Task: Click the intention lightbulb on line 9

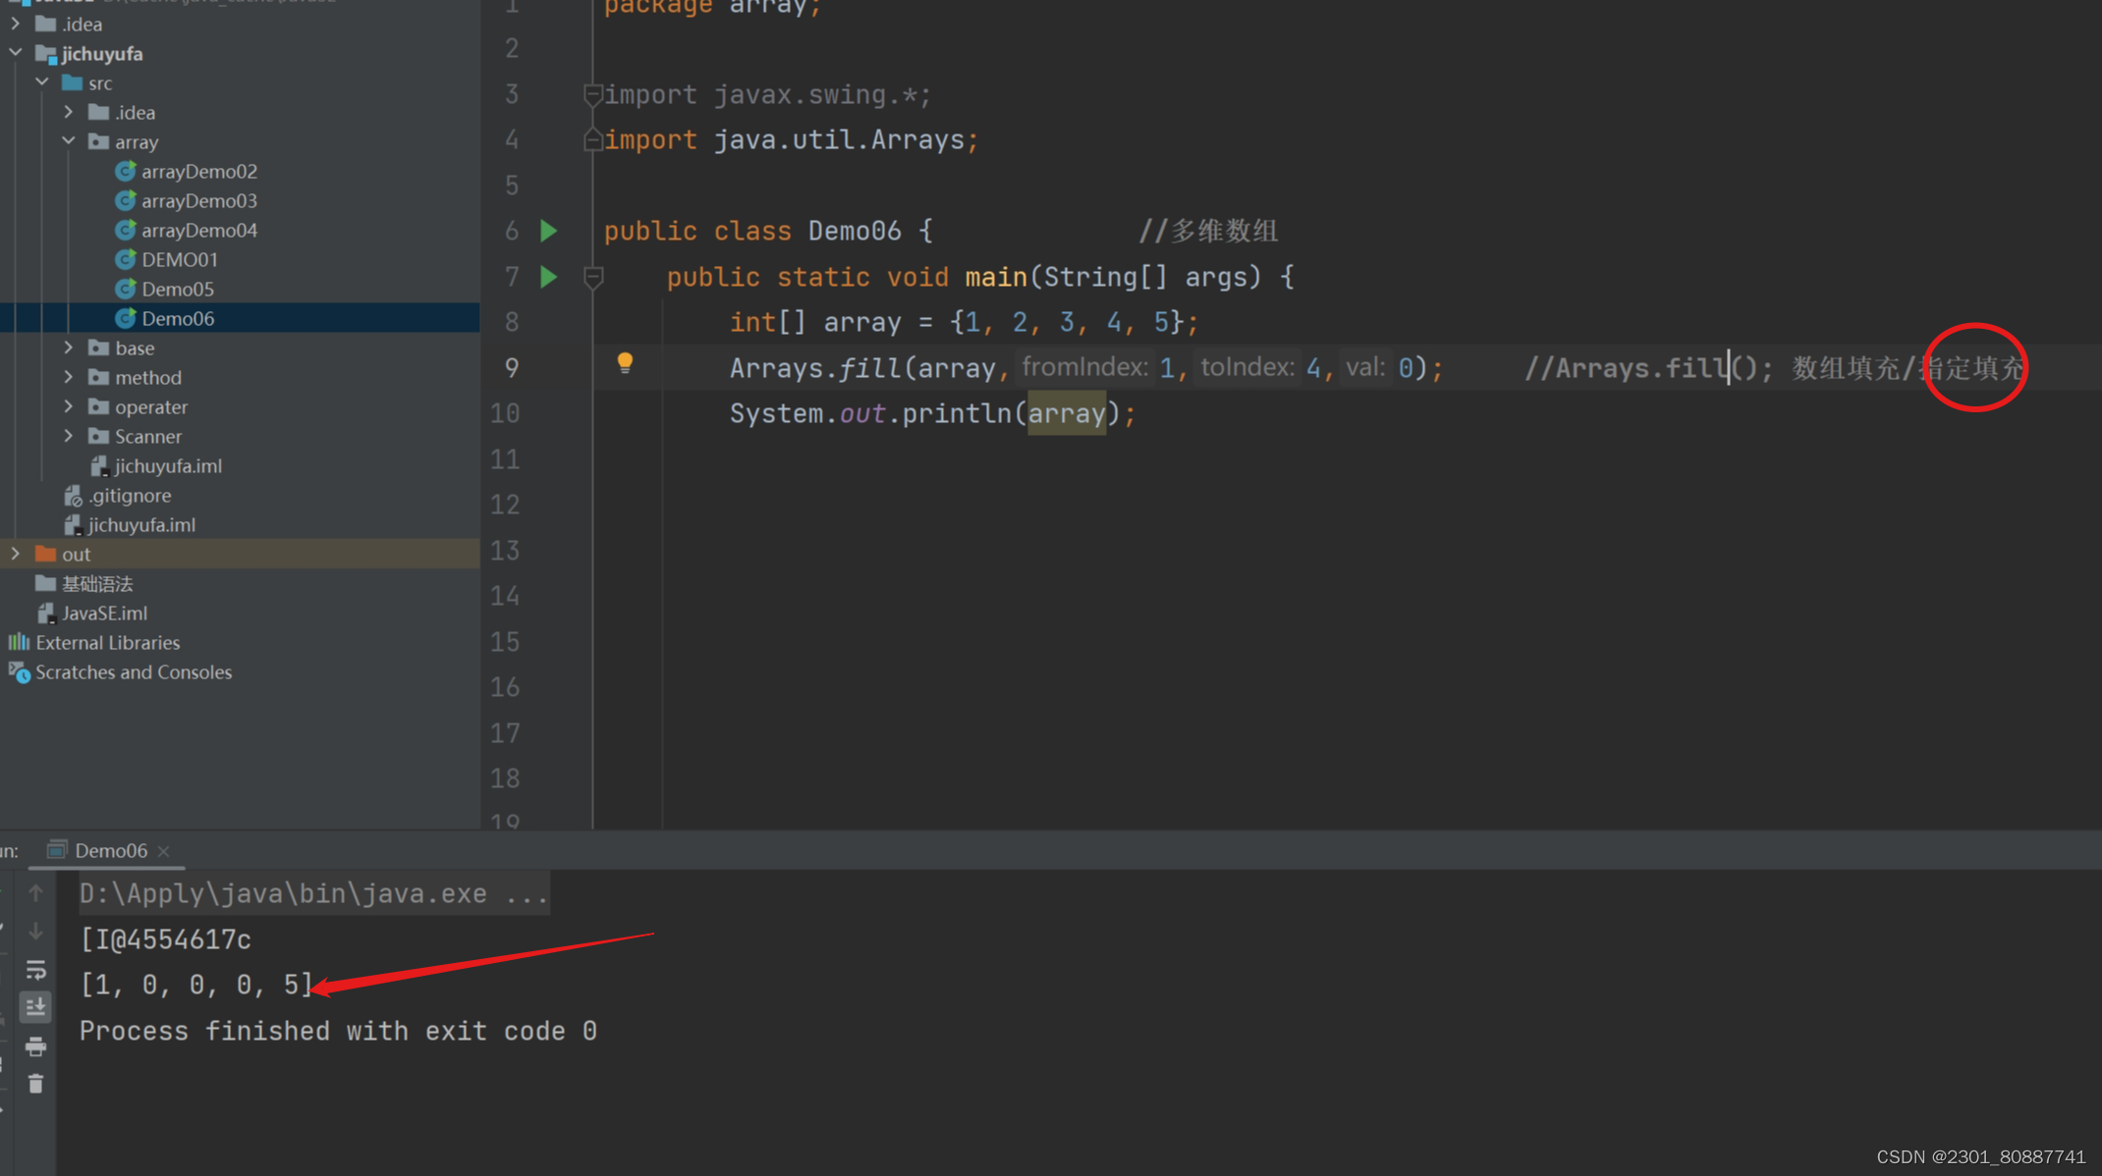Action: pos(626,362)
